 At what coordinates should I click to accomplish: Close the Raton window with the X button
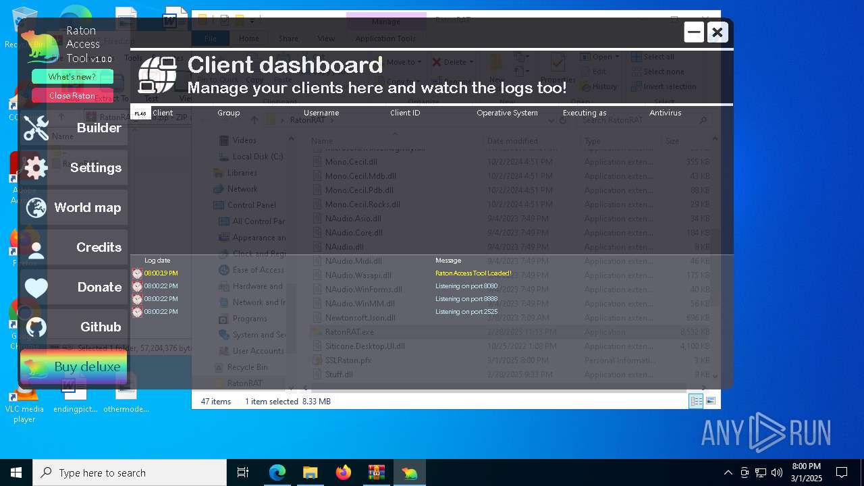coord(718,32)
